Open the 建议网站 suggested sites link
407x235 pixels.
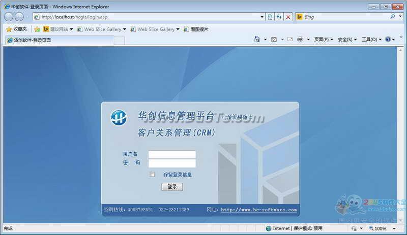coord(58,29)
